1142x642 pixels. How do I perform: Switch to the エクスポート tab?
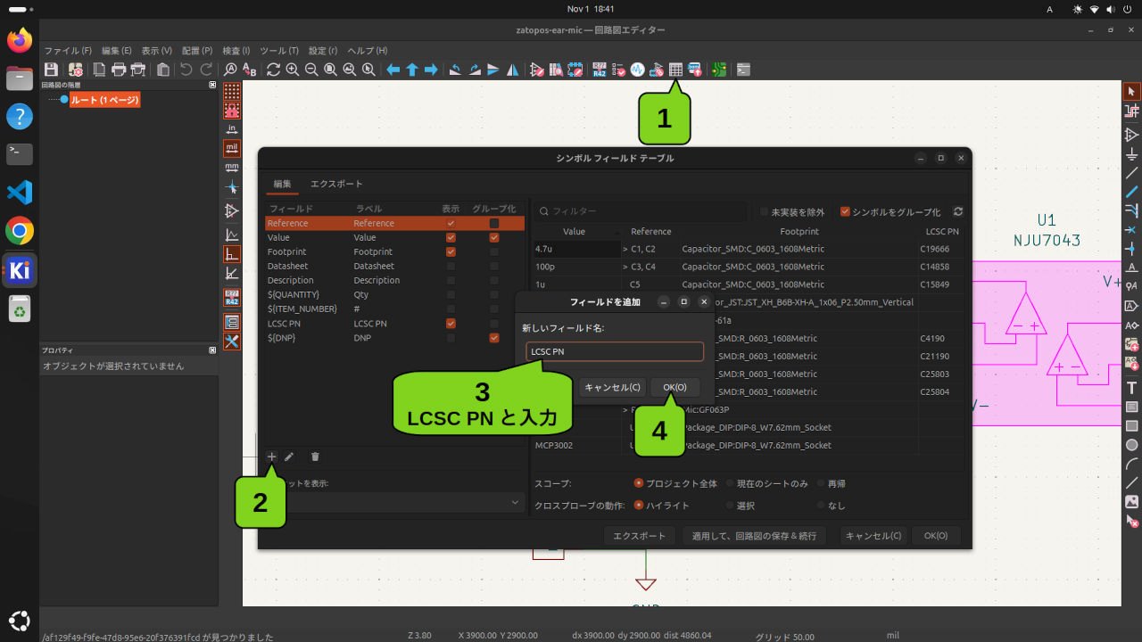coord(336,184)
